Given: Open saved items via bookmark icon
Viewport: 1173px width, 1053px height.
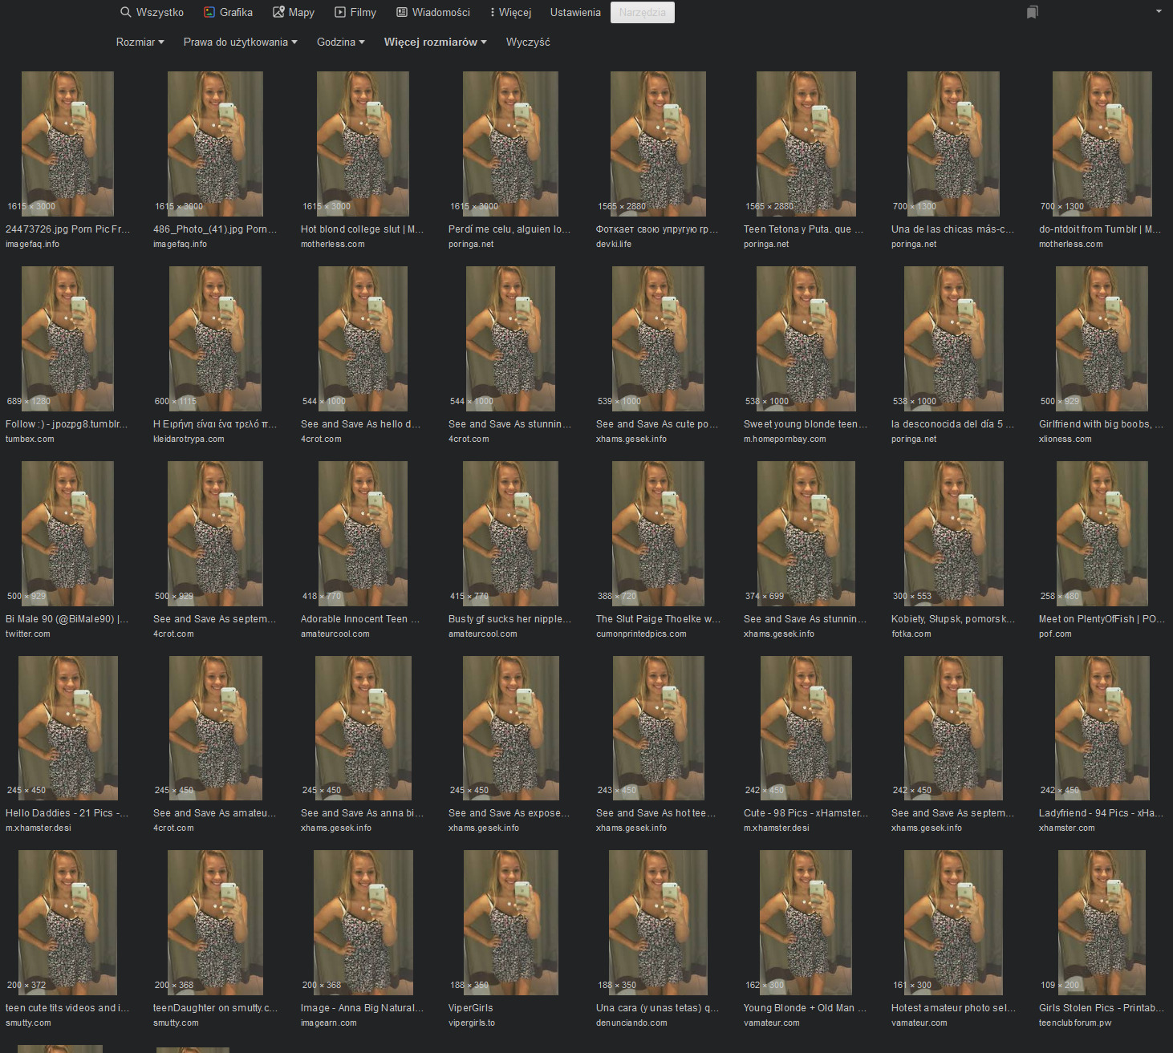Looking at the screenshot, I should [1032, 12].
